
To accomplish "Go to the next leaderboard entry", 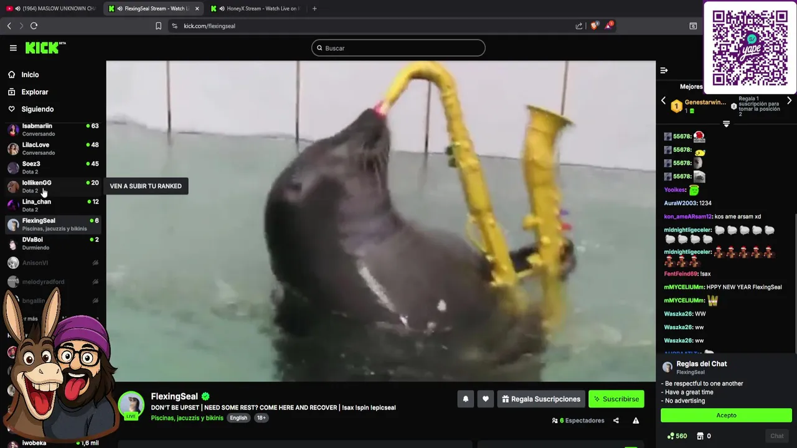I will pos(789,101).
